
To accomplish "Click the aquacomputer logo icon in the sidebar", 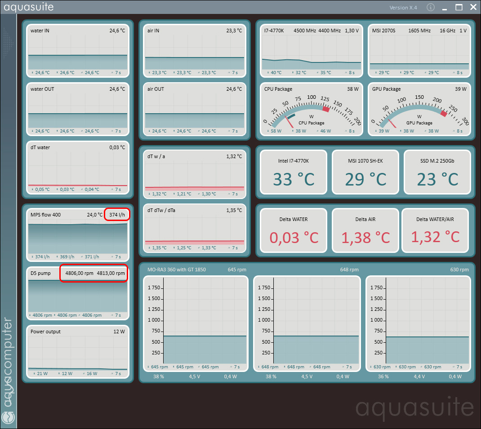I will 8,418.
